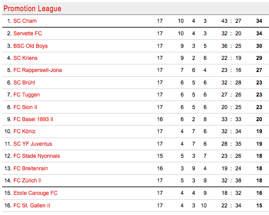Viewport: 269px width, 215px height.
Task: Select the Etoile Carouge FC link
Action: pos(35,193)
